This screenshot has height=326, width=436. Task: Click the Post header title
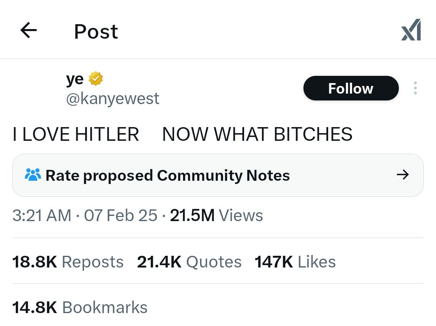(x=96, y=31)
